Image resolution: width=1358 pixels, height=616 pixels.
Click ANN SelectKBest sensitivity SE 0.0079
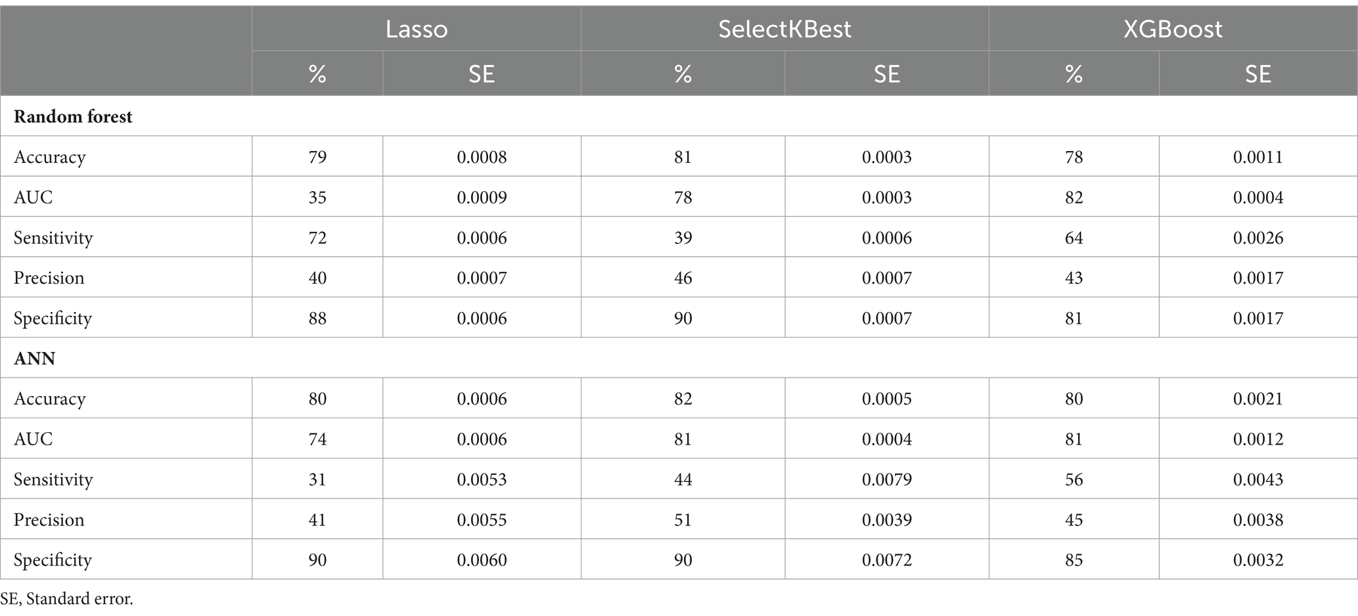(886, 479)
